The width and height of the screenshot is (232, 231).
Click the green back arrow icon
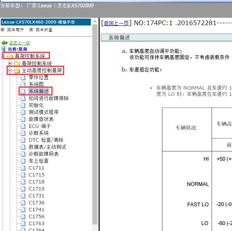coord(4,43)
